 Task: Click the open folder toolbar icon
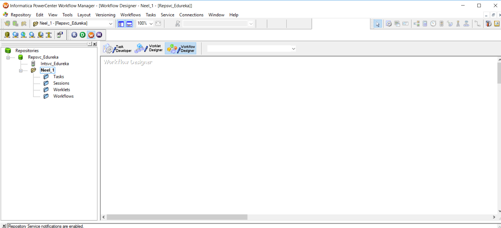[24, 23]
